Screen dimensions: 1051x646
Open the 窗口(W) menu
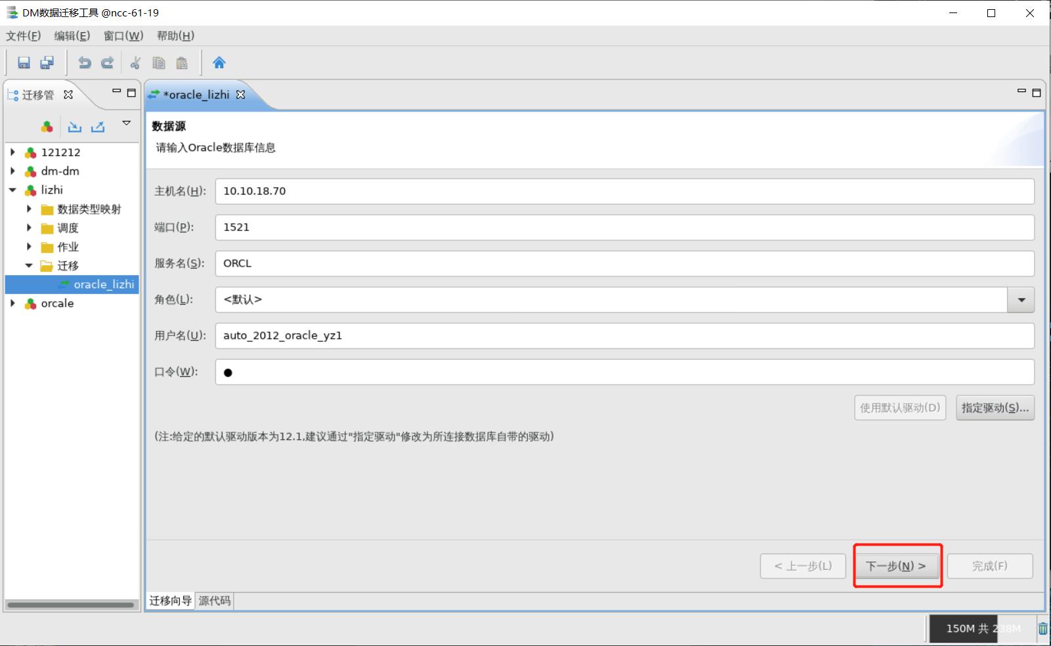pyautogui.click(x=123, y=36)
